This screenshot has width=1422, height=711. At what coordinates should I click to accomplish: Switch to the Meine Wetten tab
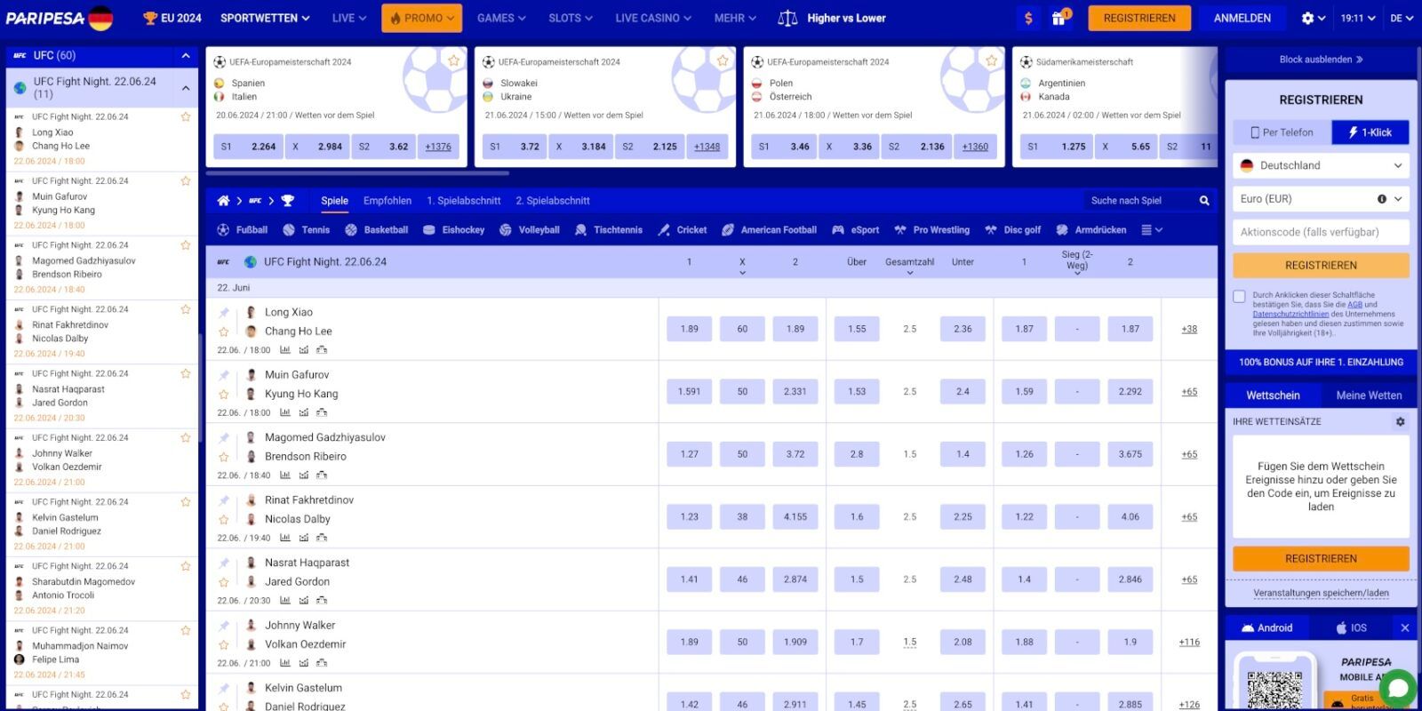click(x=1368, y=395)
